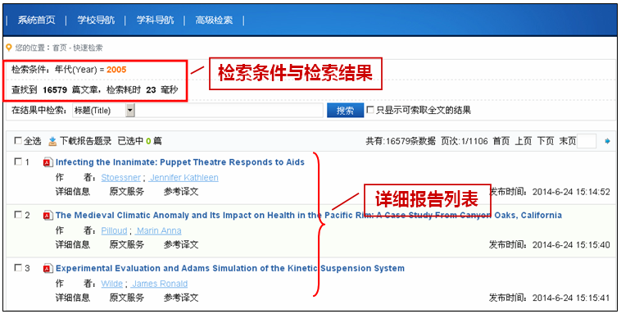
Task: Click author link Marin Anna
Action: point(158,230)
